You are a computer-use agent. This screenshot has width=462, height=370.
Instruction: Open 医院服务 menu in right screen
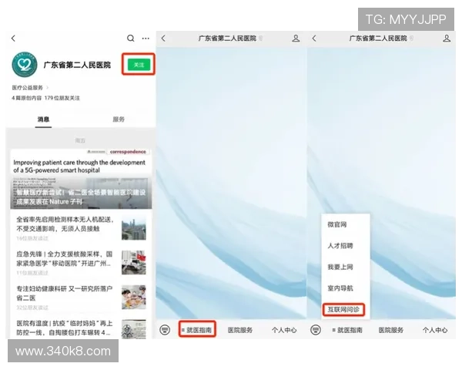pyautogui.click(x=390, y=330)
